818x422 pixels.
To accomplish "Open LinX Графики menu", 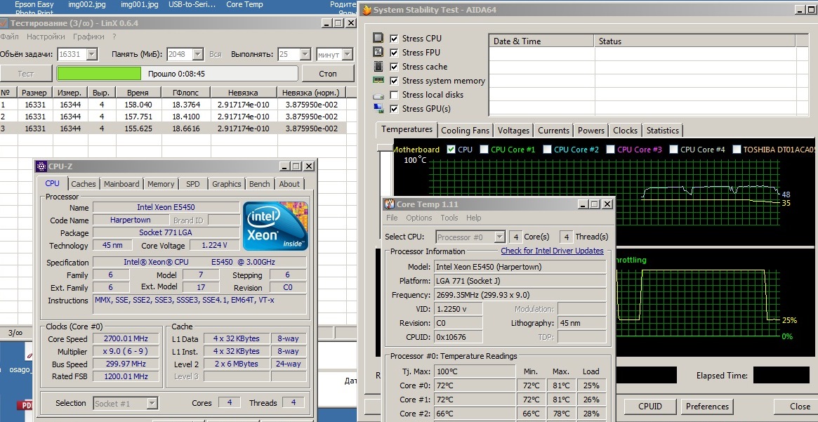I will [88, 37].
